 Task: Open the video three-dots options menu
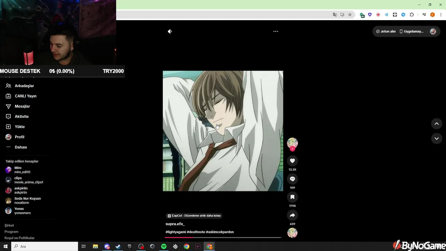coord(276,31)
